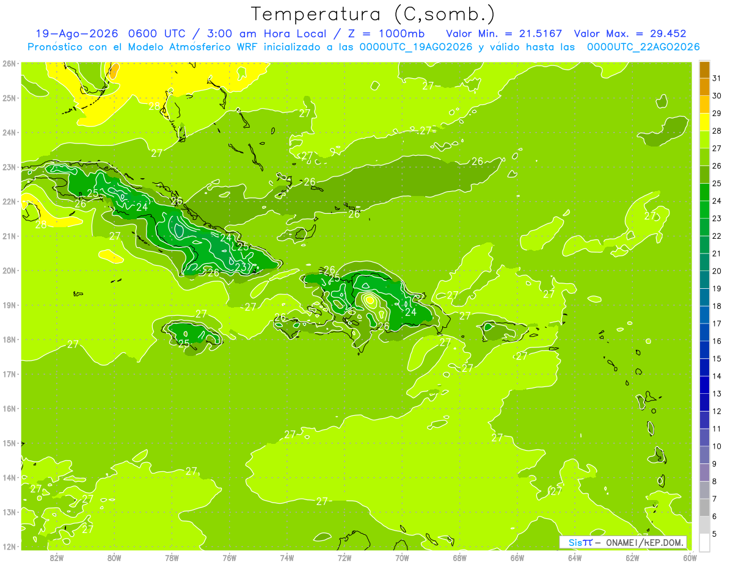Click the '15N' latitude axis label
Screen dimensions: 733x566
click(x=9, y=443)
